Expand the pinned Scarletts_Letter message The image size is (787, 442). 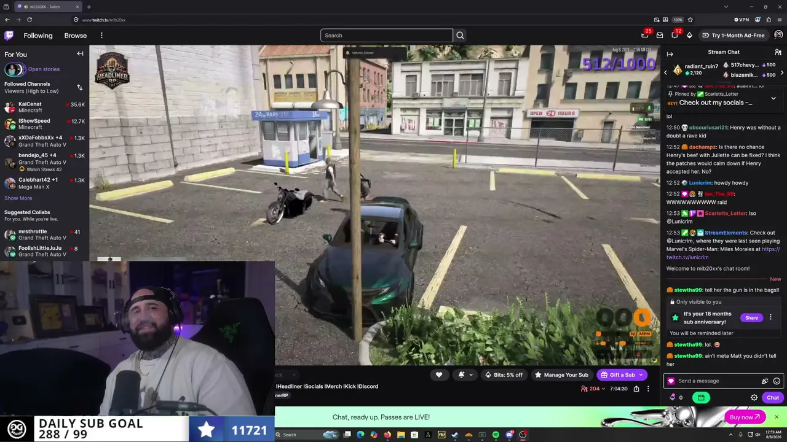(x=773, y=98)
